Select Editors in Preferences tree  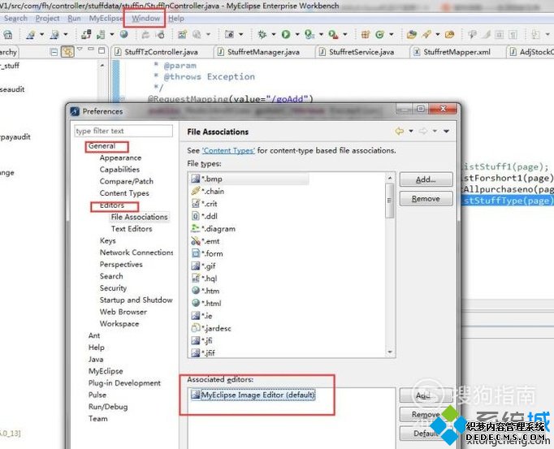click(112, 205)
